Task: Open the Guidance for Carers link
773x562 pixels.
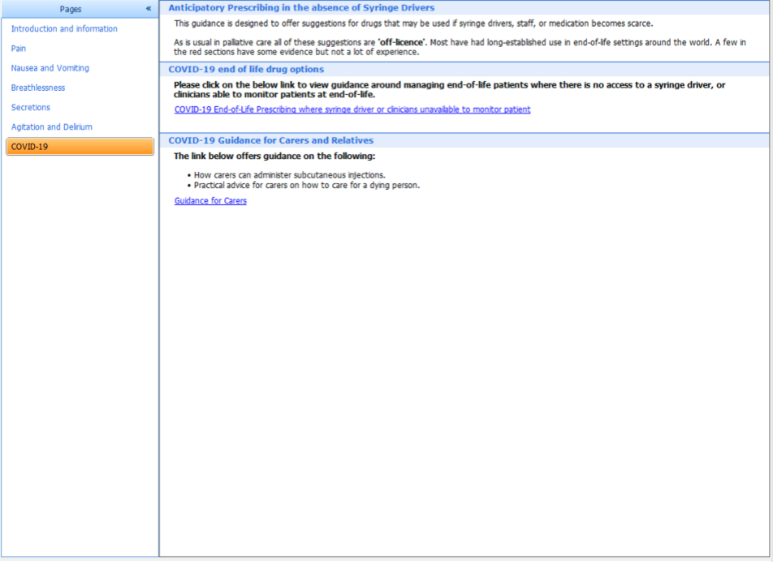Action: click(x=210, y=200)
